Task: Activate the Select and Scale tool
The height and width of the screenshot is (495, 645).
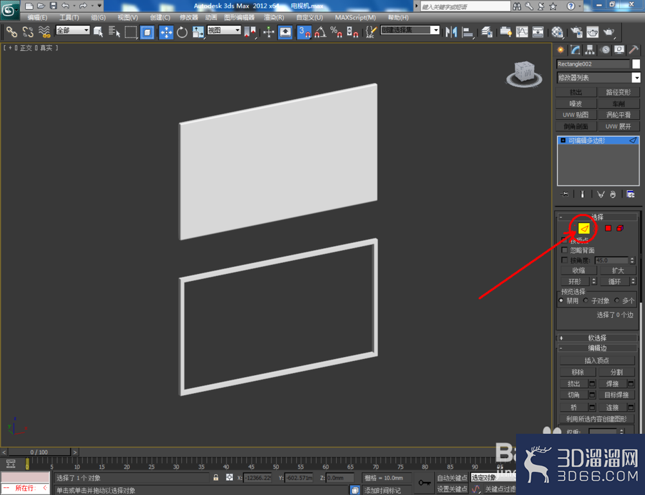Action: click(198, 32)
